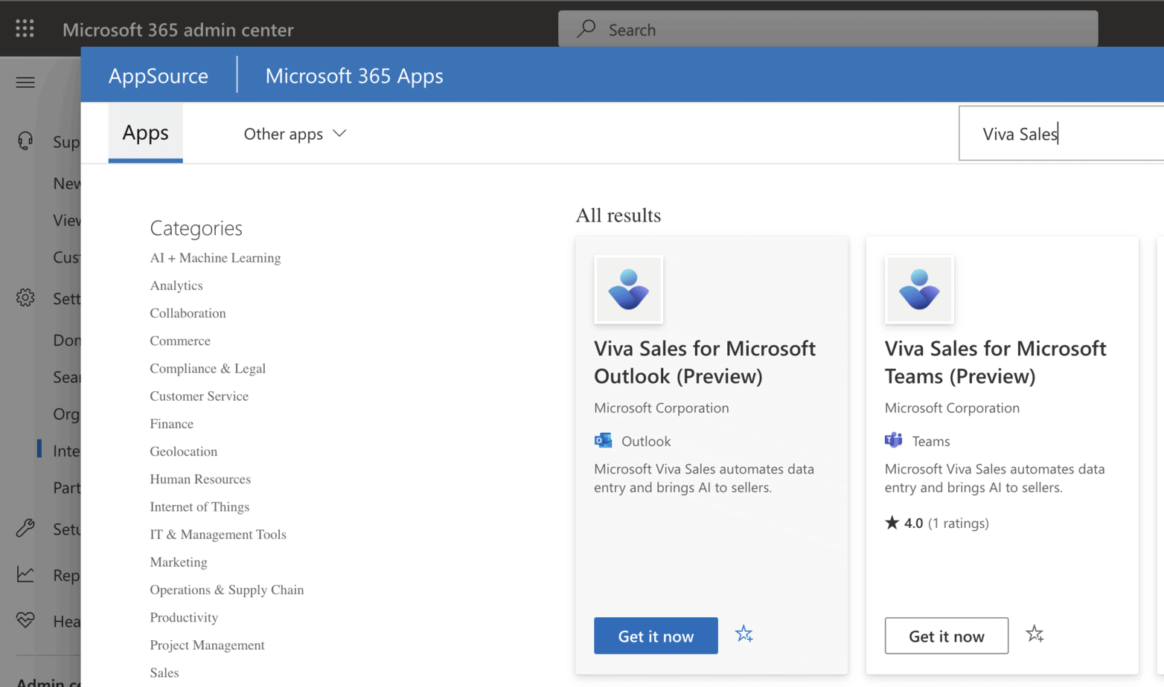
Task: Select the Collaboration category
Action: (x=188, y=313)
